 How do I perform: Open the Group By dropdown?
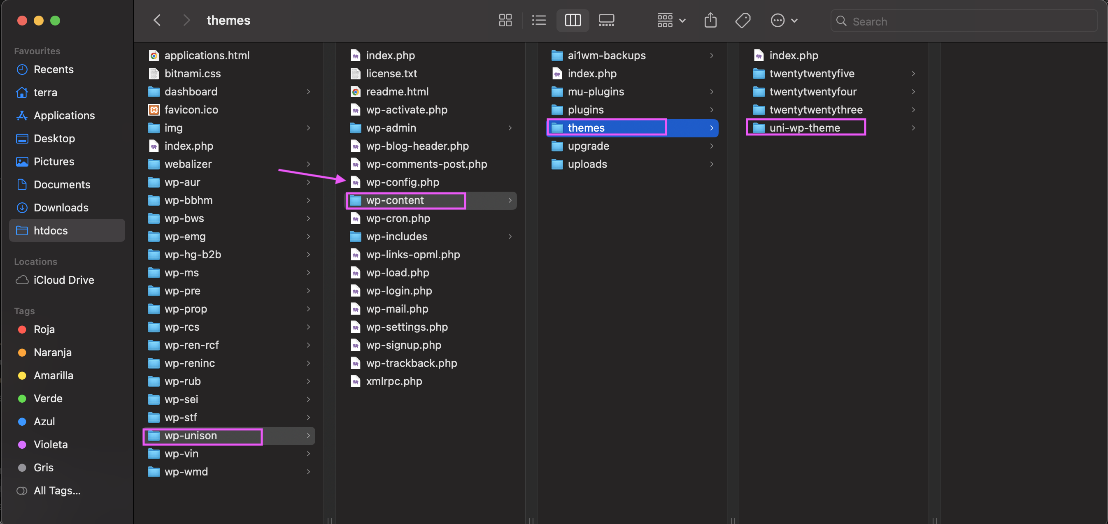tap(670, 20)
